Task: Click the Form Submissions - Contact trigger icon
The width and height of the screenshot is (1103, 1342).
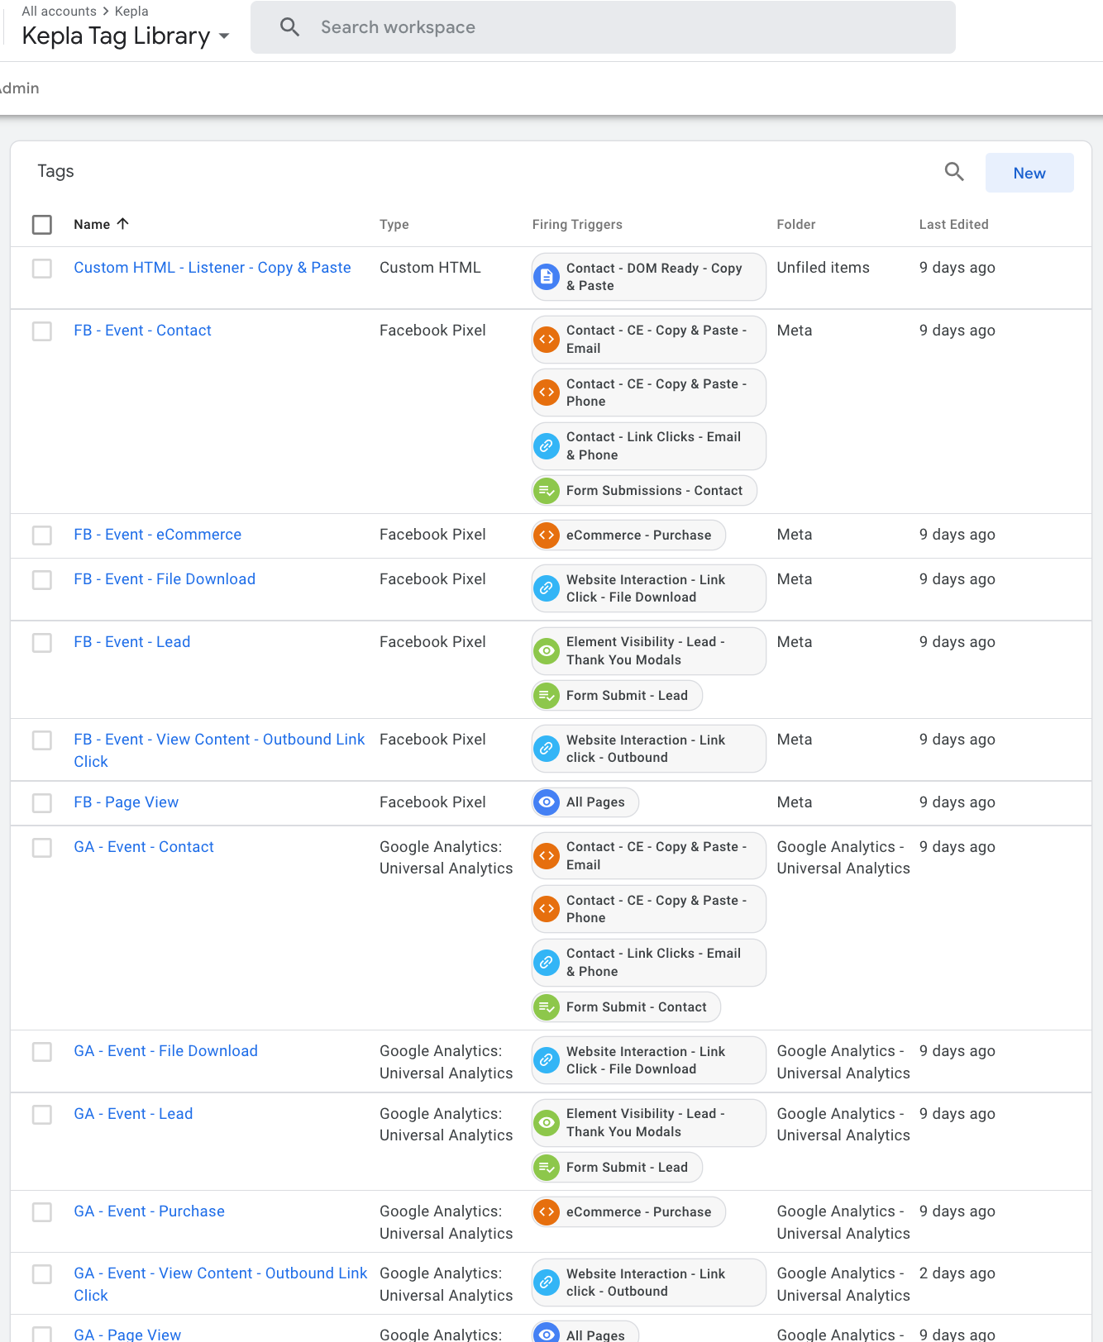Action: click(547, 491)
